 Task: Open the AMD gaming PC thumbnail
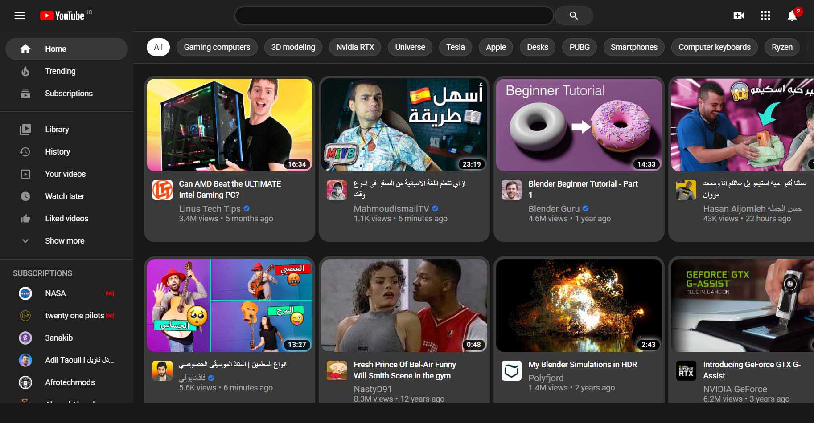click(x=230, y=125)
